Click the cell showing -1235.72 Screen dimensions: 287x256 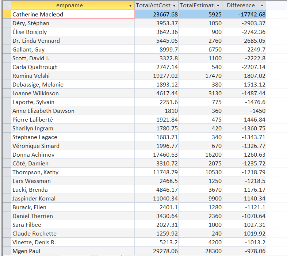[x=244, y=164]
